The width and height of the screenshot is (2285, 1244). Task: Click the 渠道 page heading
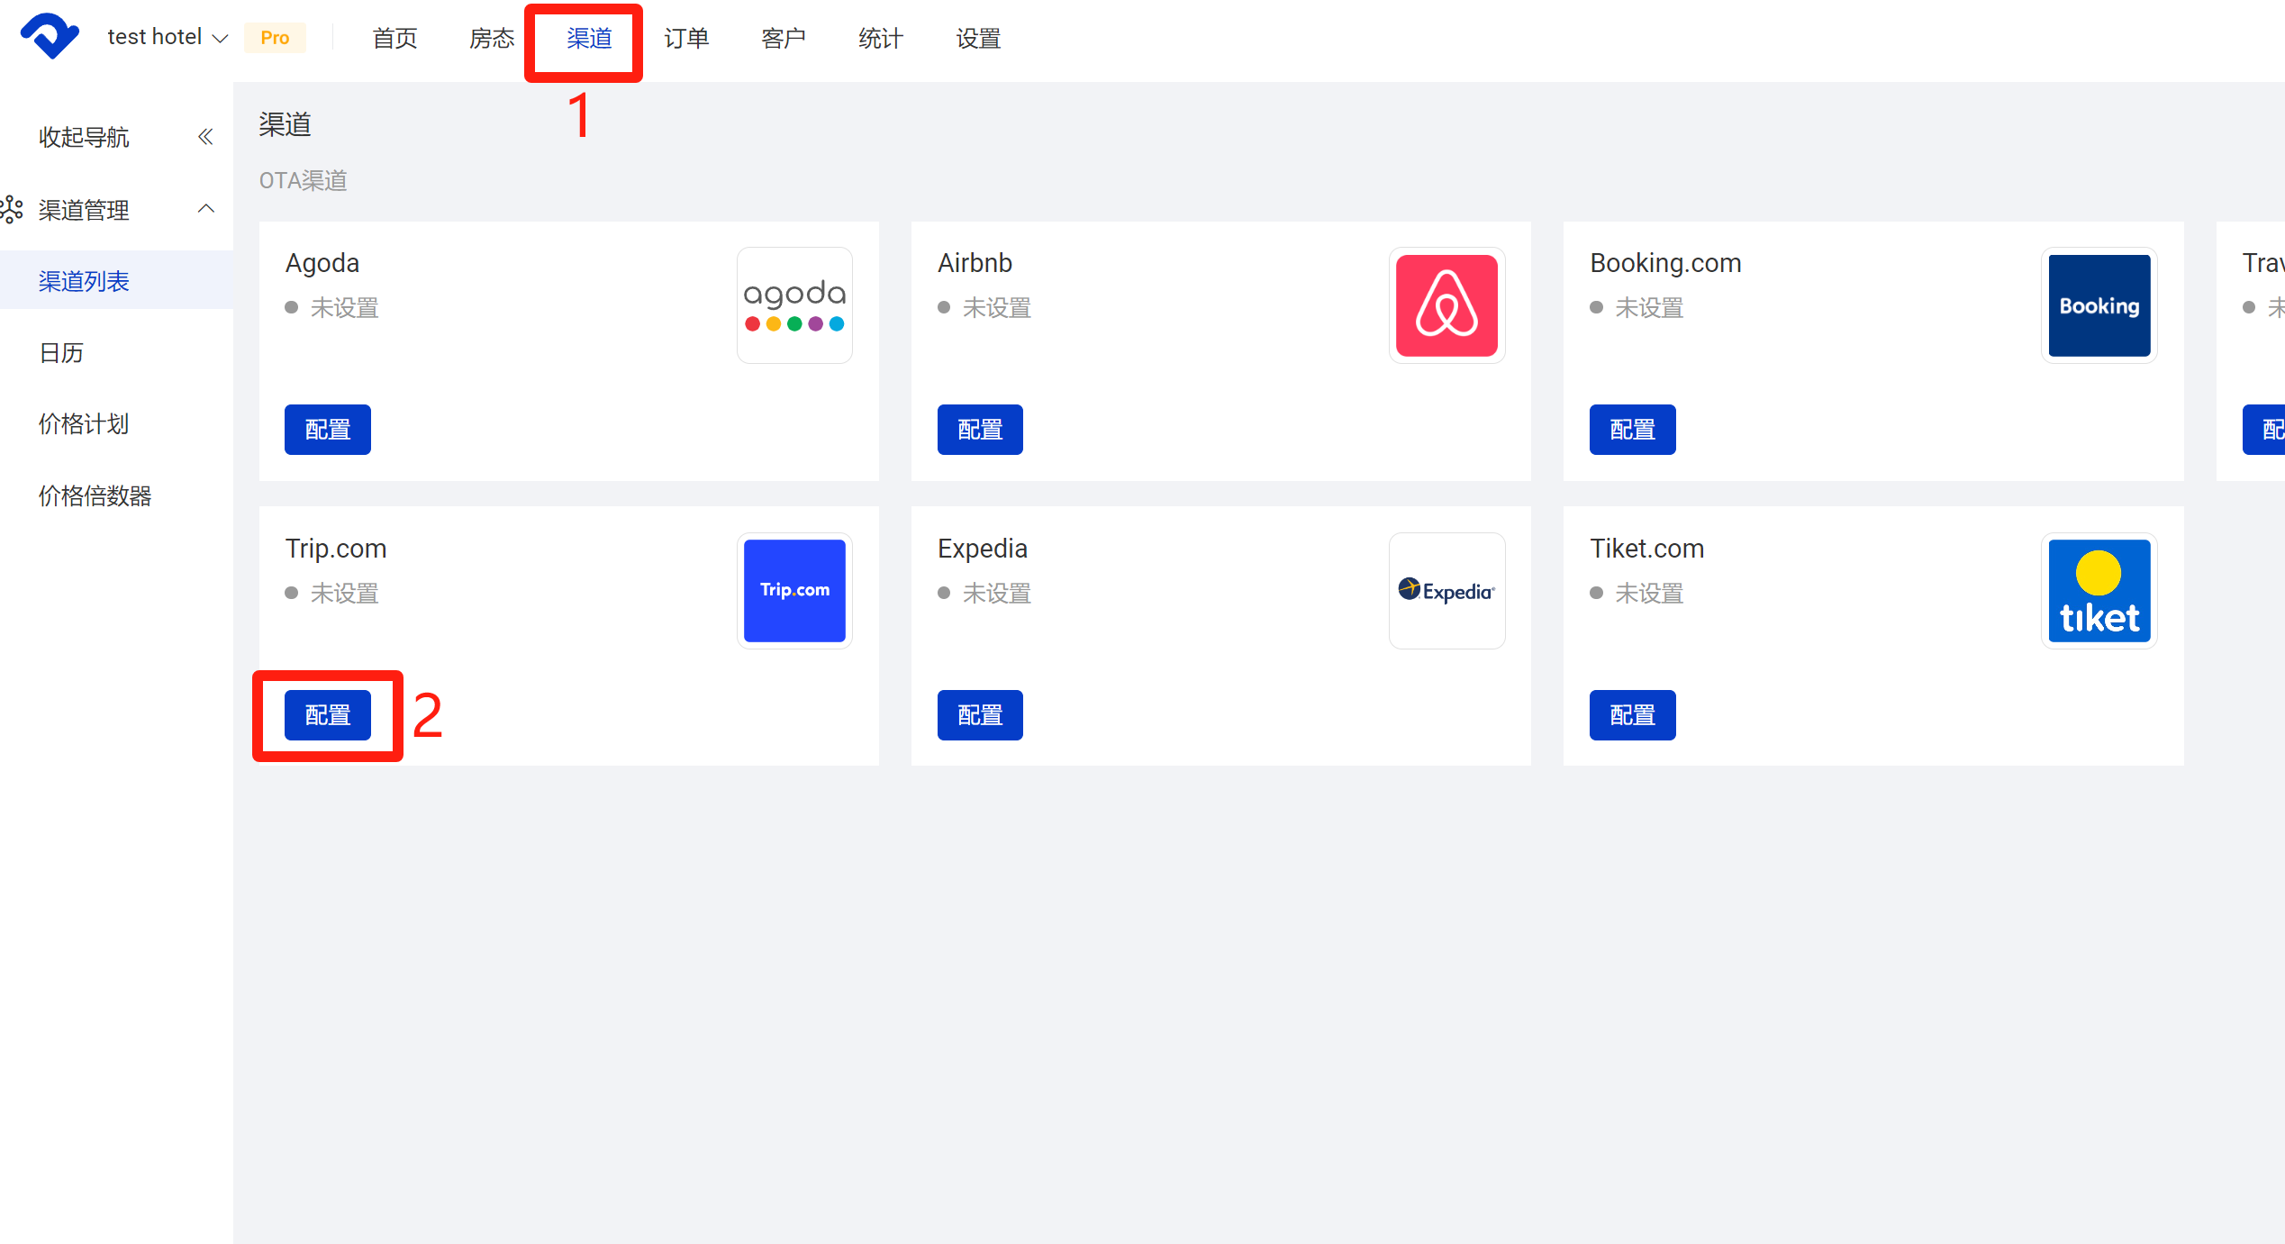(286, 124)
